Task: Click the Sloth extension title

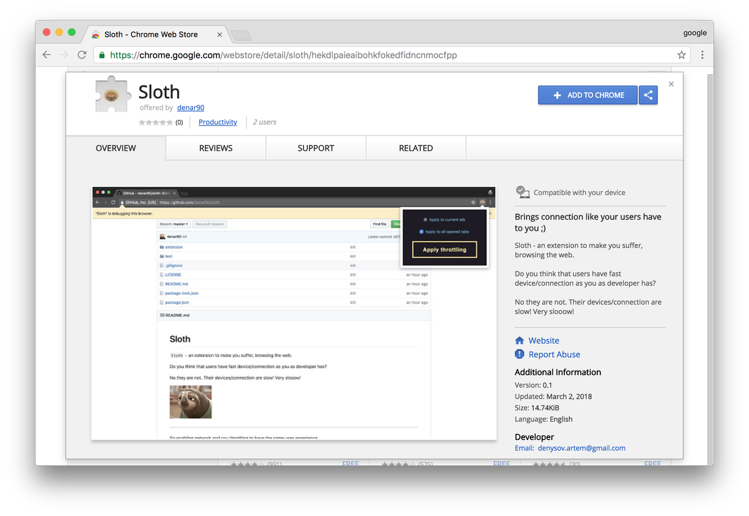Action: click(159, 92)
